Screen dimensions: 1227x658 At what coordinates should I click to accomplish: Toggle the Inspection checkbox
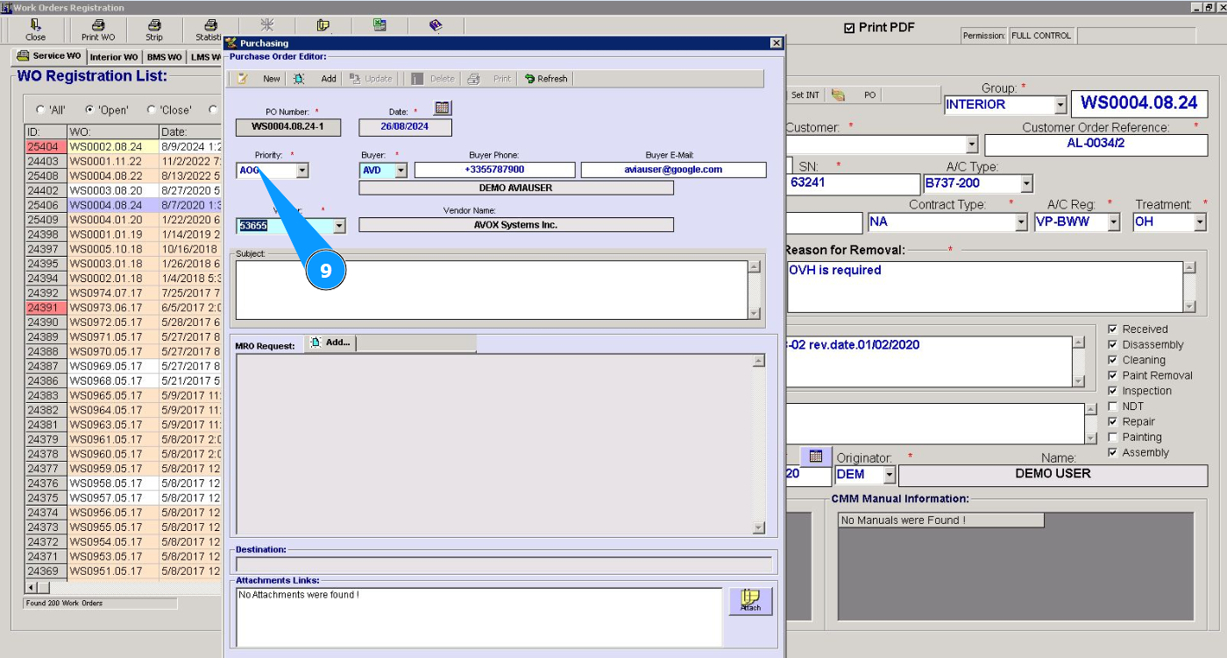pos(1113,391)
